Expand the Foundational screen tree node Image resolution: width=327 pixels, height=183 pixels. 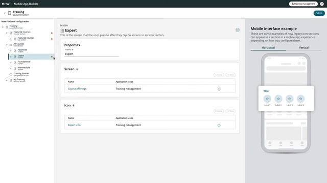click(x=11, y=63)
